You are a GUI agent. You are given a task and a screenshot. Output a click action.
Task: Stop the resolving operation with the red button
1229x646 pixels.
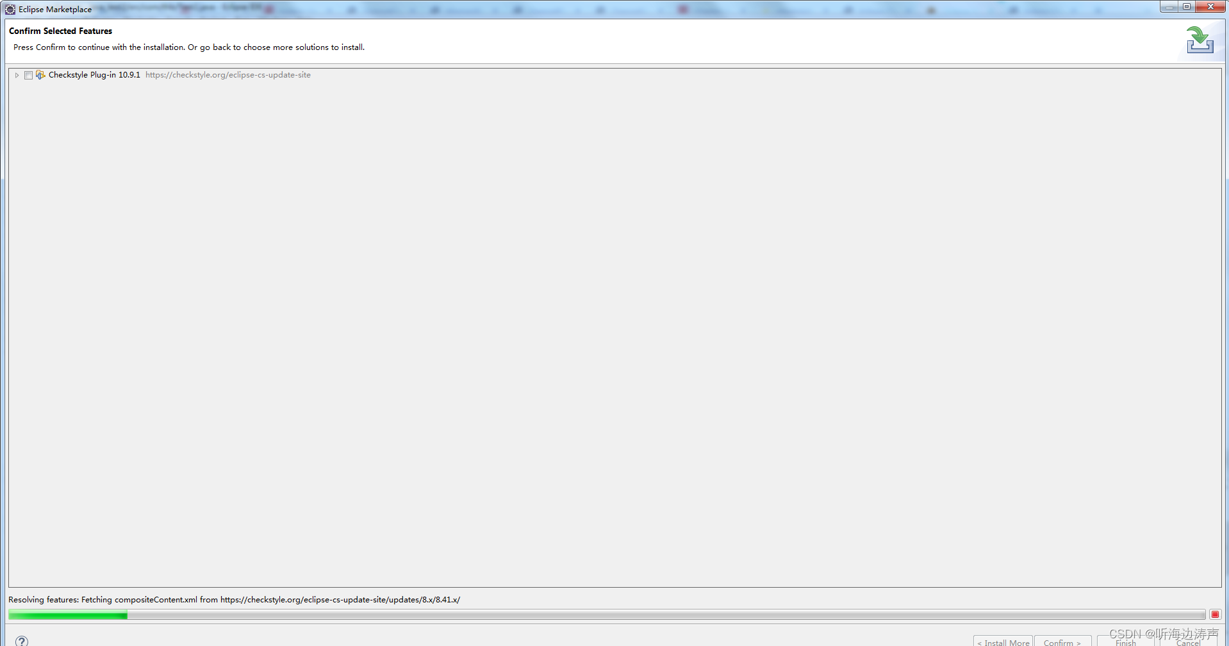pos(1215,615)
